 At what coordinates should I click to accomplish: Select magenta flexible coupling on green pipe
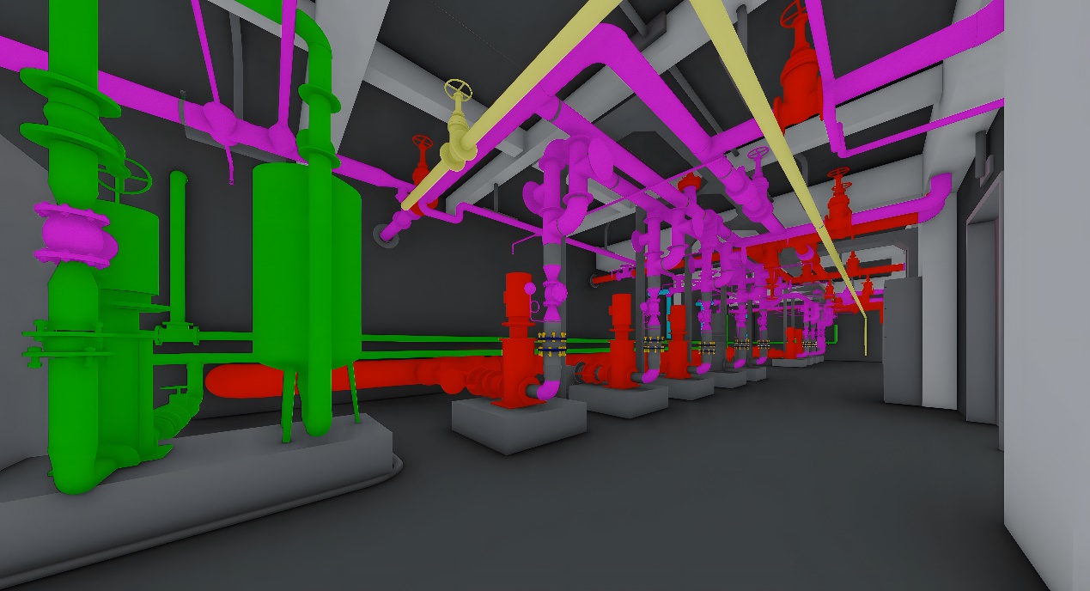tap(76, 233)
